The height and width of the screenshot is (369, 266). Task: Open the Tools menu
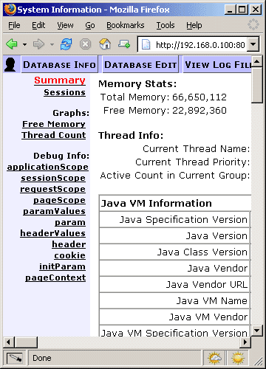coord(166,25)
